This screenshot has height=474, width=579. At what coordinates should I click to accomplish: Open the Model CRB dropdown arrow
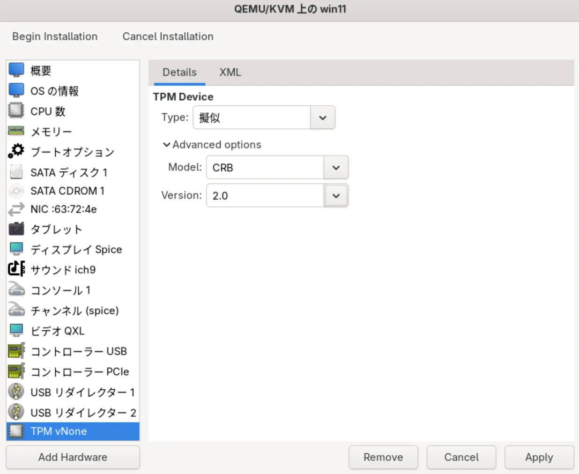tap(336, 168)
